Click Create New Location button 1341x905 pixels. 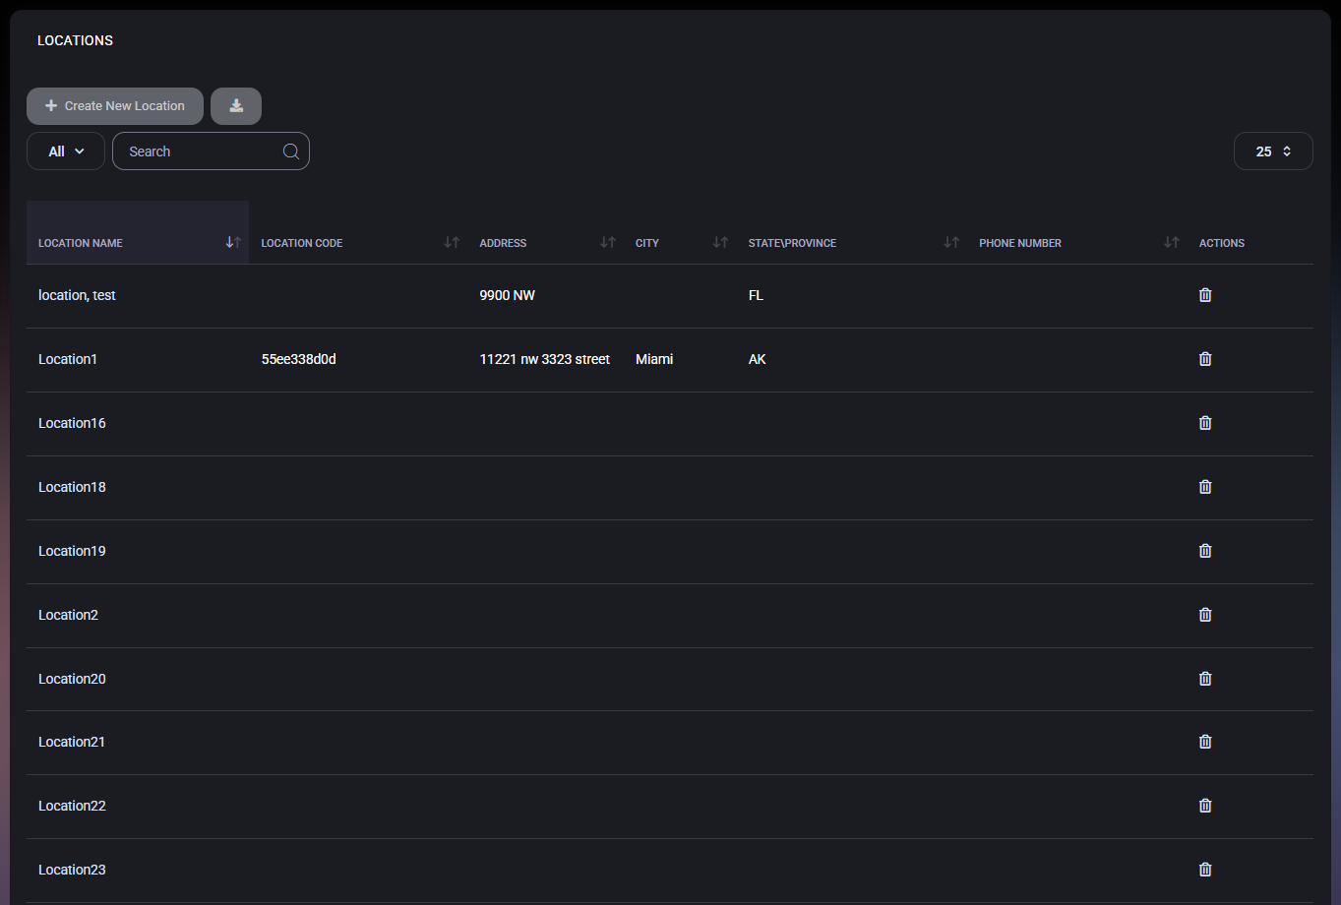[x=115, y=106]
